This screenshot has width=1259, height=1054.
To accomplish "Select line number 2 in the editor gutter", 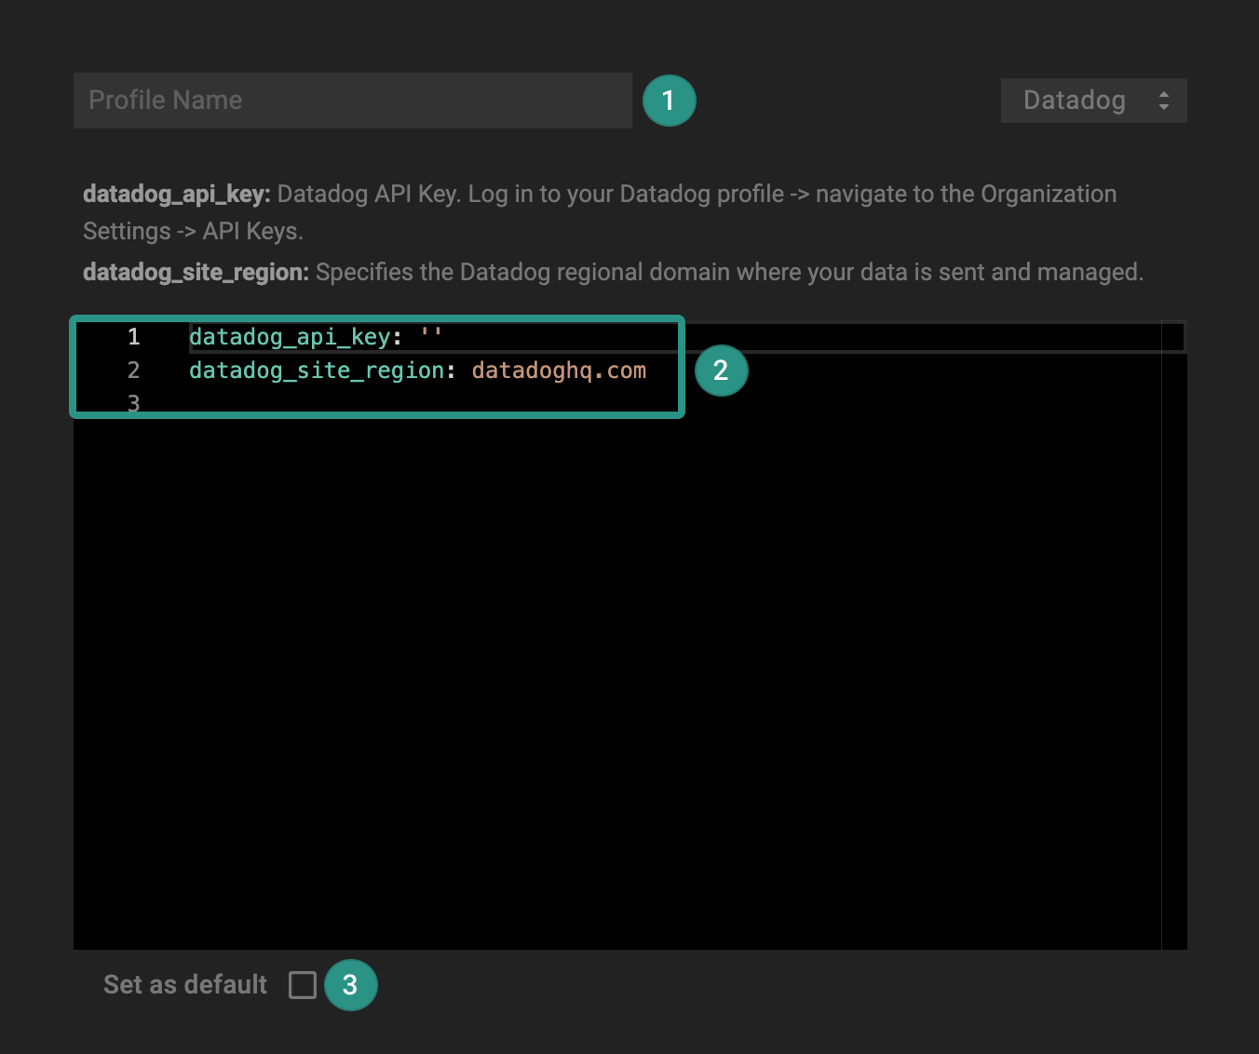I will (x=133, y=371).
